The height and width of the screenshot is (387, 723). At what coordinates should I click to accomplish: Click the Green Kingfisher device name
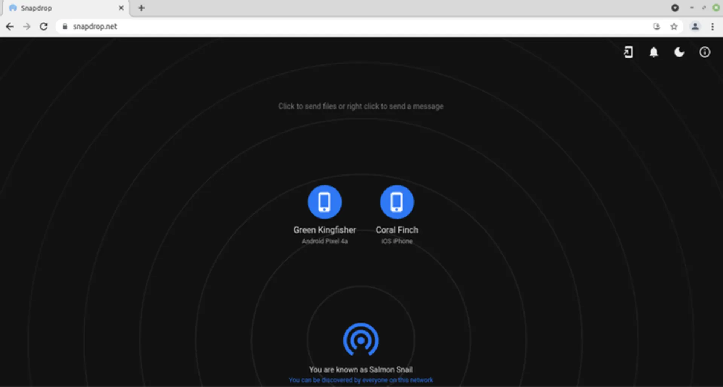[325, 230]
